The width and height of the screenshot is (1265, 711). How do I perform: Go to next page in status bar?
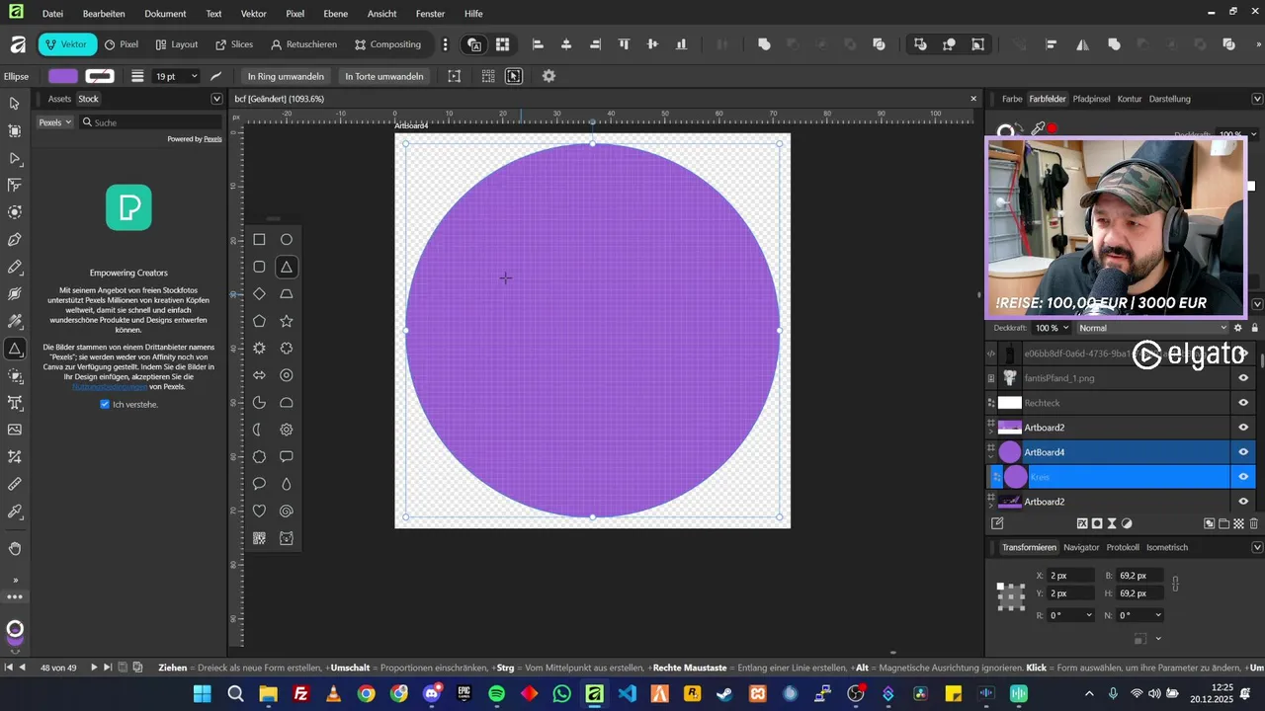94,668
